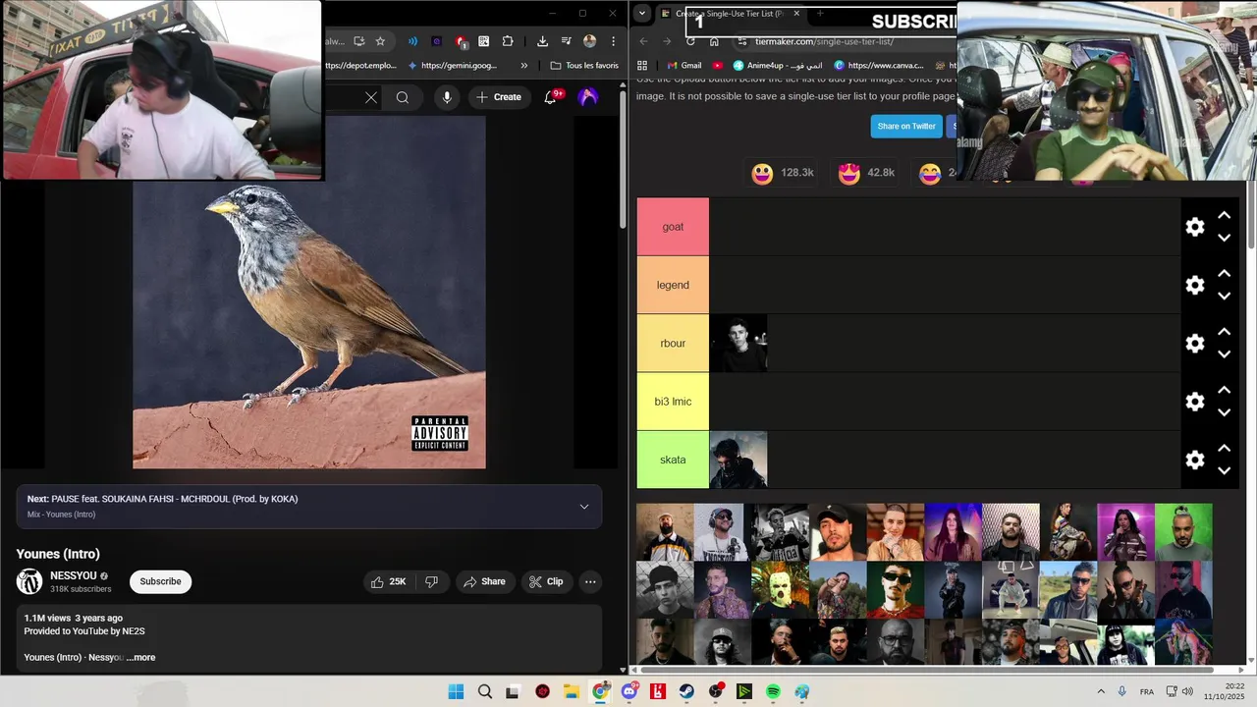Viewport: 1257px width, 707px height.
Task: Bookmark this page with the star icon
Action: 380,41
